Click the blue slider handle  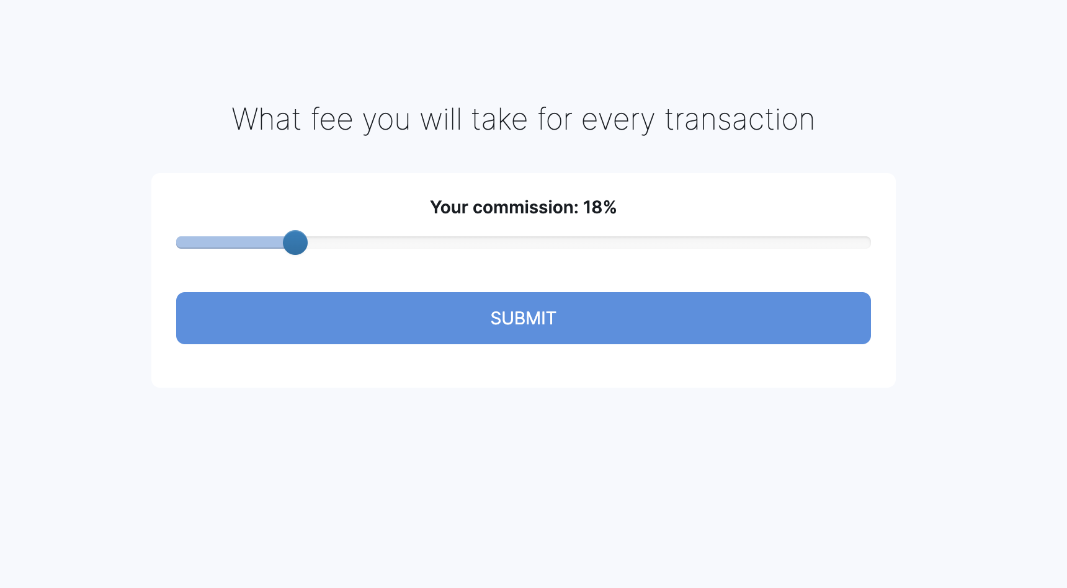(295, 243)
